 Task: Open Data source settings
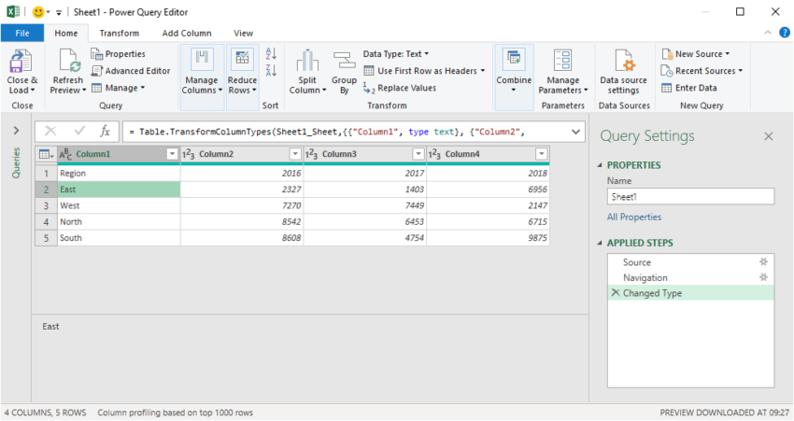point(623,63)
